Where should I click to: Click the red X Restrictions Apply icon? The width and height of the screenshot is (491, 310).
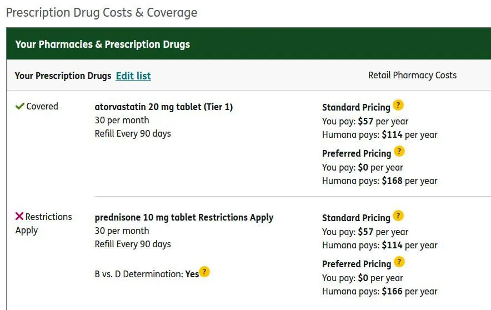19,216
